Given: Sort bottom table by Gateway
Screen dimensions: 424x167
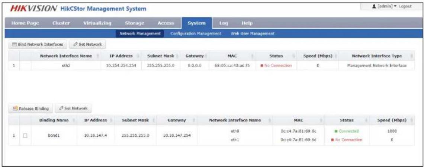Looking at the screenshot, I should click(x=177, y=120).
